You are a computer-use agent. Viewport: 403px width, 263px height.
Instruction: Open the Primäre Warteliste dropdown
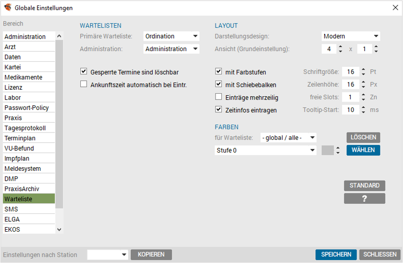click(171, 36)
